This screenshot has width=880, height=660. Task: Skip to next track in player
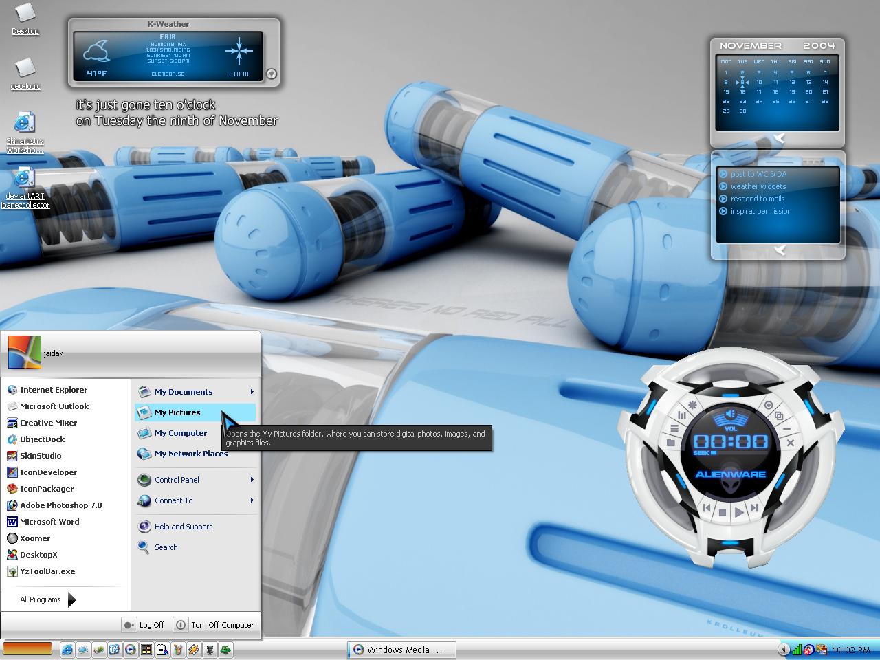pyautogui.click(x=754, y=508)
